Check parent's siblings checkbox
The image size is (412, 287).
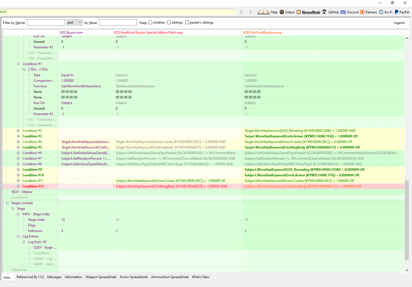[x=187, y=23]
